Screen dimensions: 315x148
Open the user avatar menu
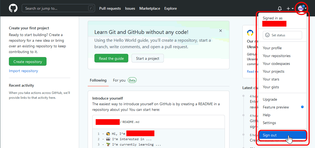(302, 8)
